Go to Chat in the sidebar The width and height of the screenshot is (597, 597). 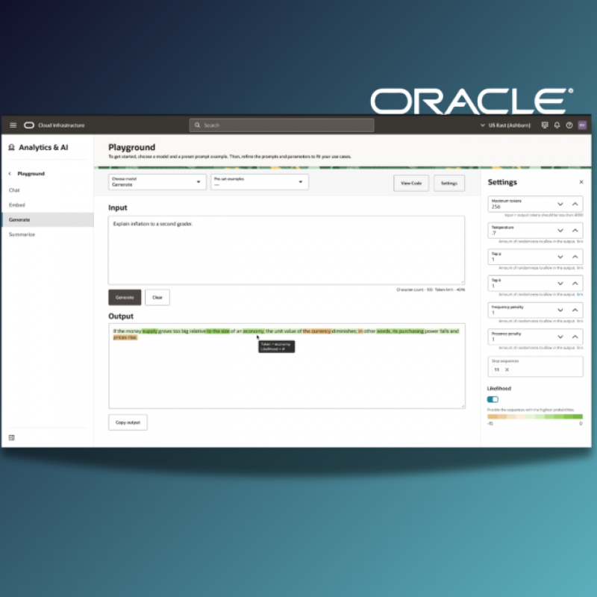[x=14, y=190]
